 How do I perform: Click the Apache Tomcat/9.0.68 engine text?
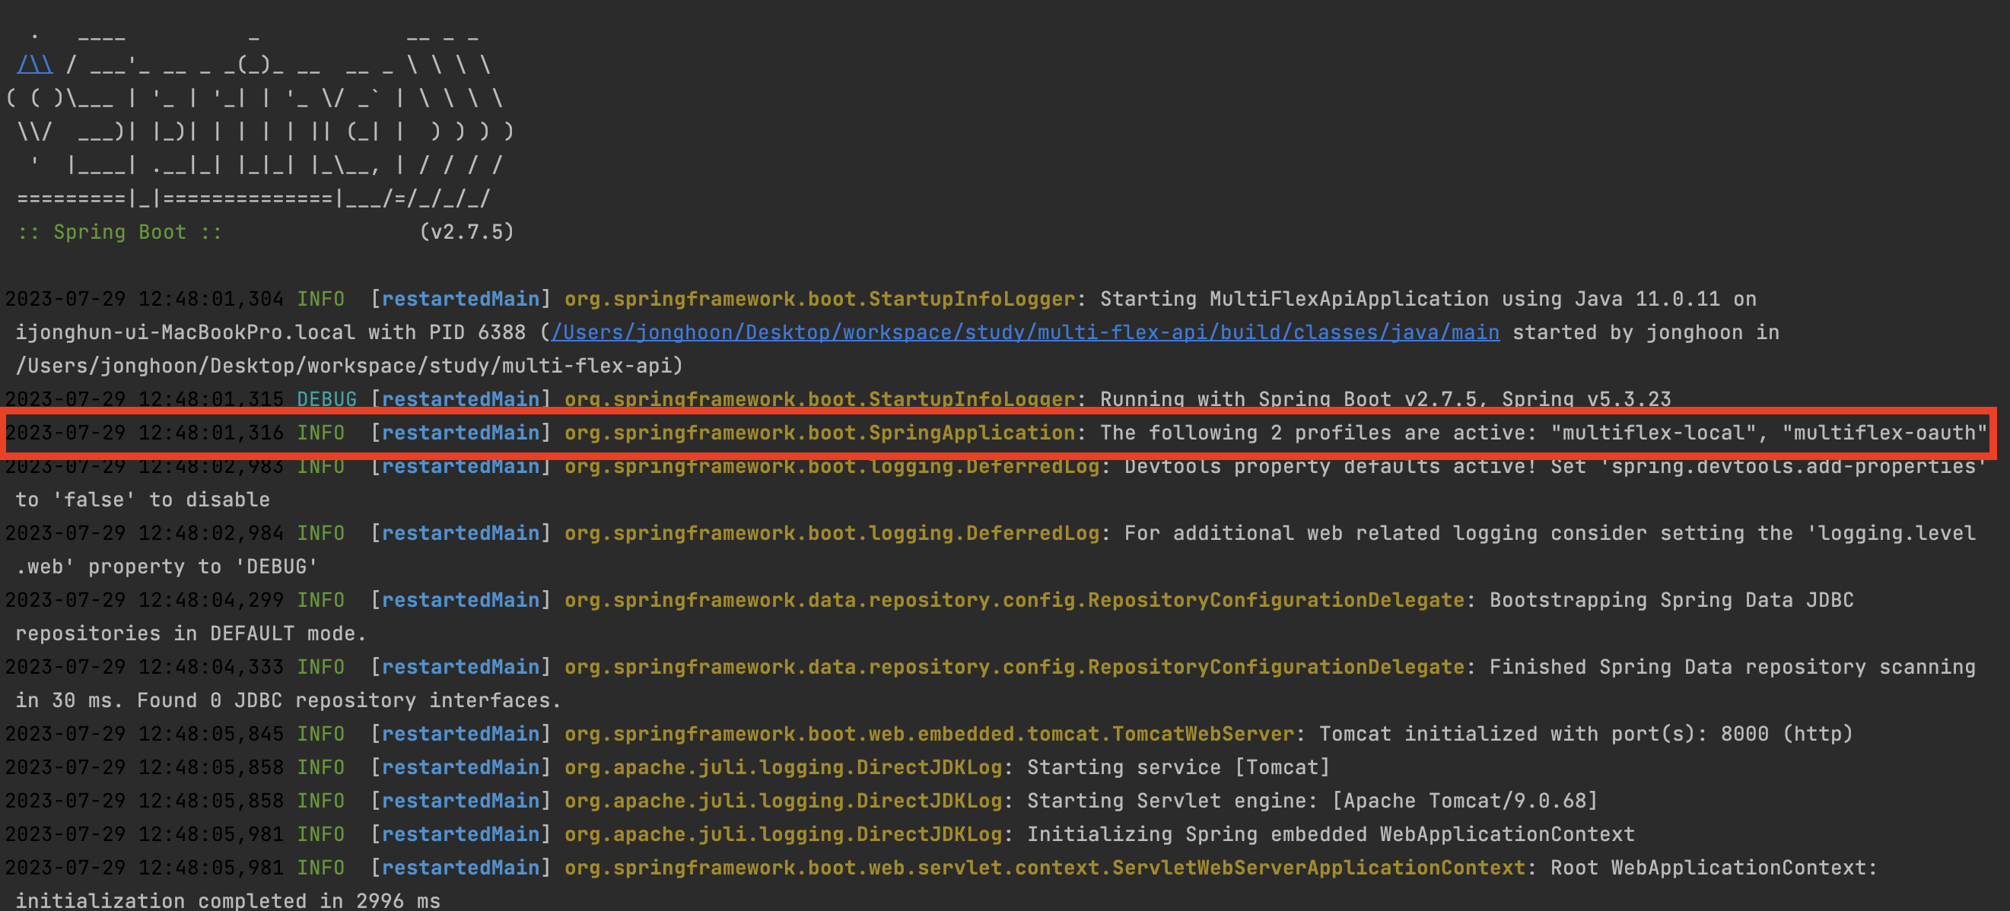(x=1467, y=801)
